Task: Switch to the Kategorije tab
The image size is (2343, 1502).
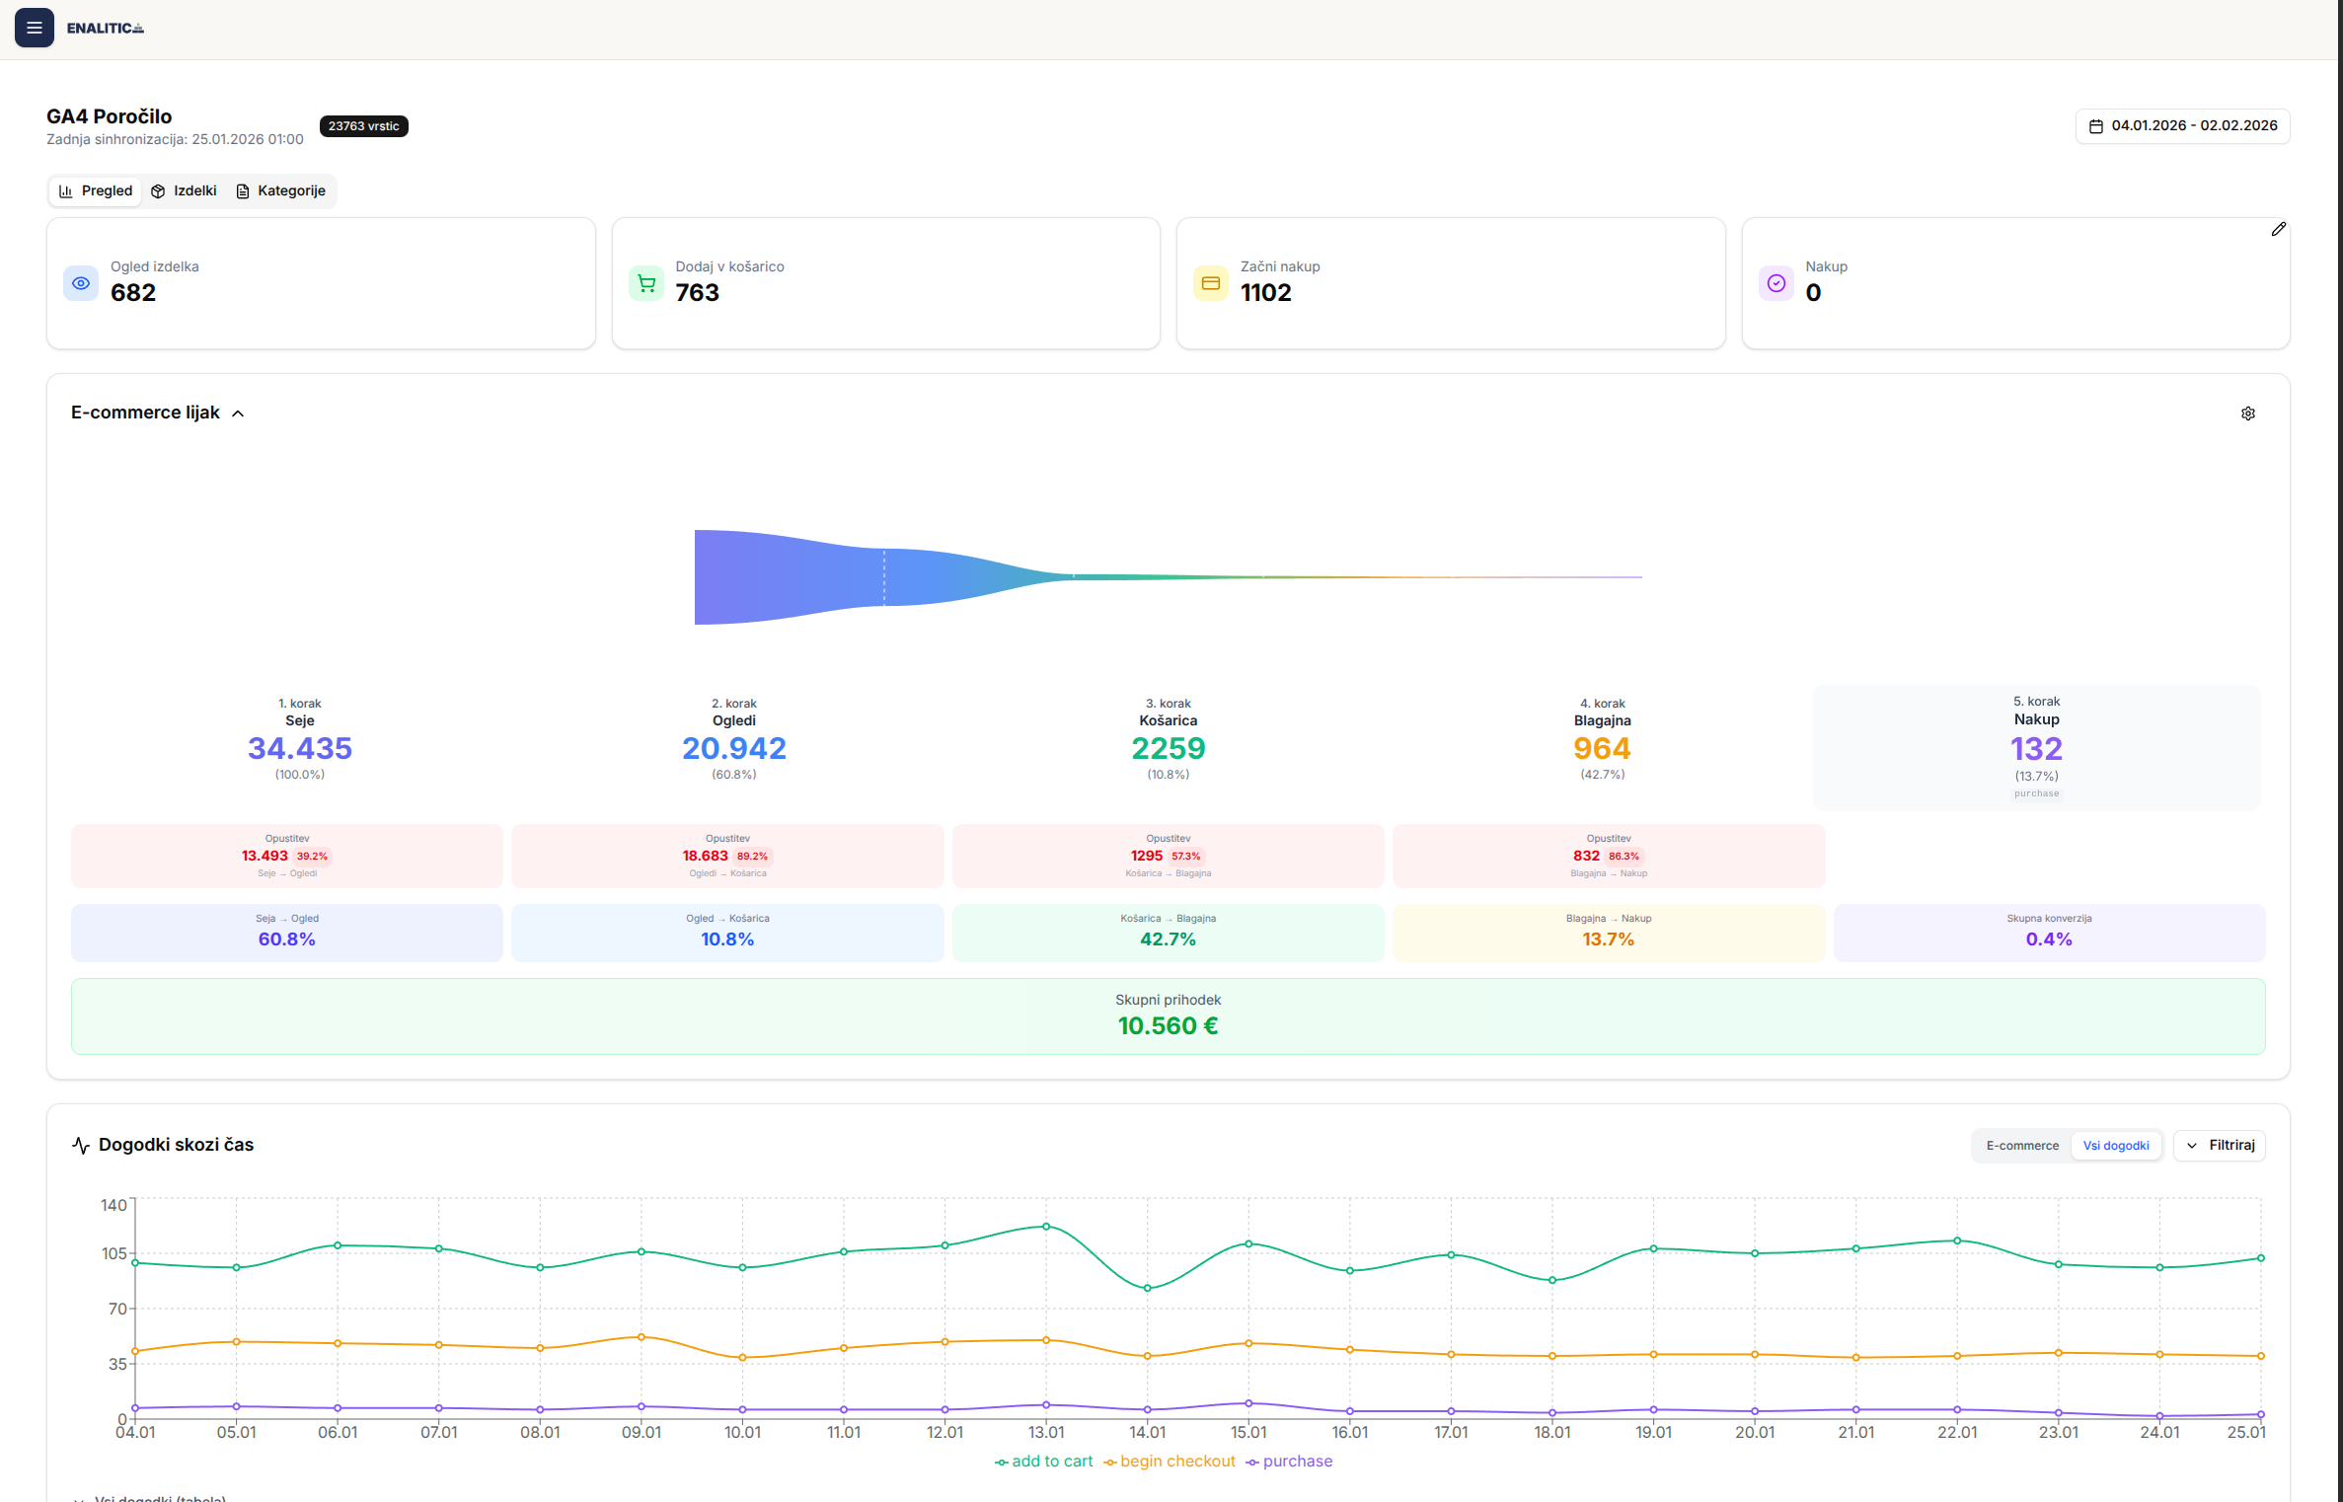Action: (x=281, y=191)
